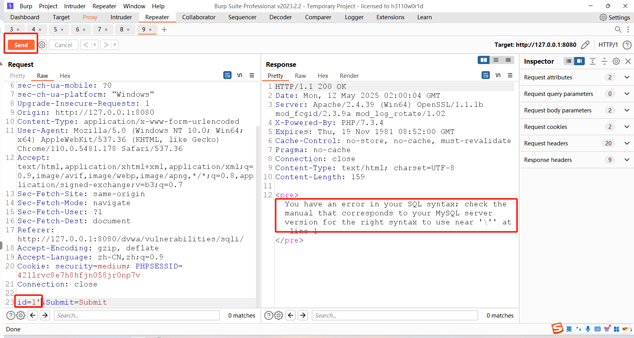
Task: Open the Burp menu
Action: [x=26, y=6]
